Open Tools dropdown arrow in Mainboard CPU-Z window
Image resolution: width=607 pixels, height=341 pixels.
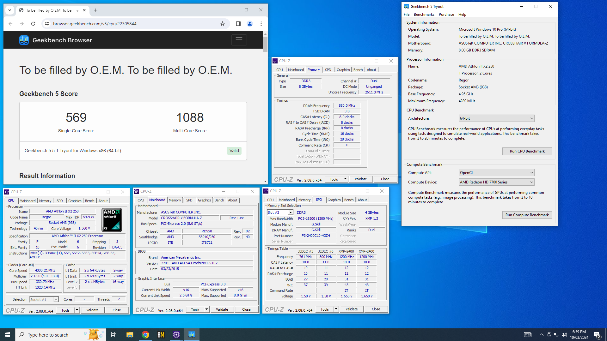[x=206, y=309]
